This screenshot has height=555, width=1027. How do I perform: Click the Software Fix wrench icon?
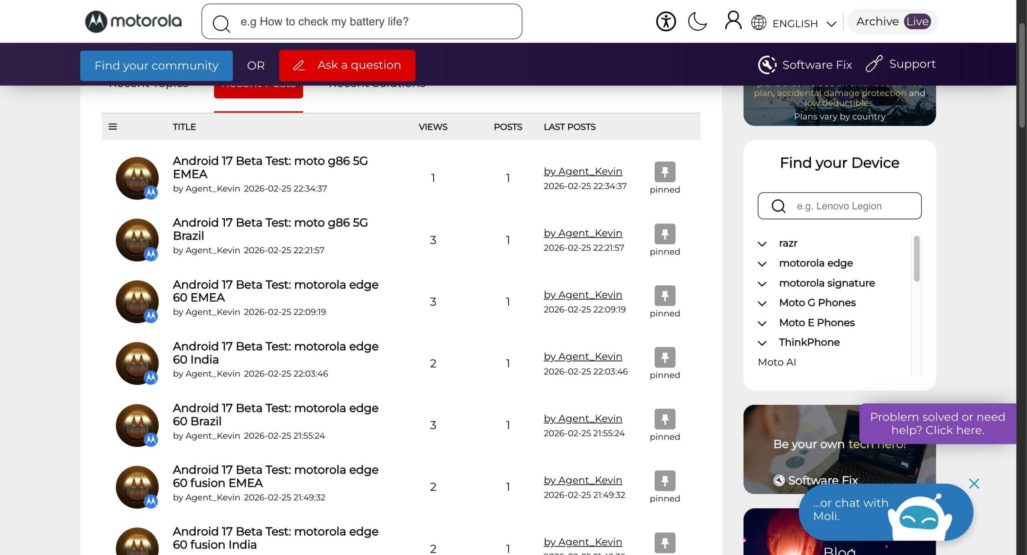pos(767,65)
